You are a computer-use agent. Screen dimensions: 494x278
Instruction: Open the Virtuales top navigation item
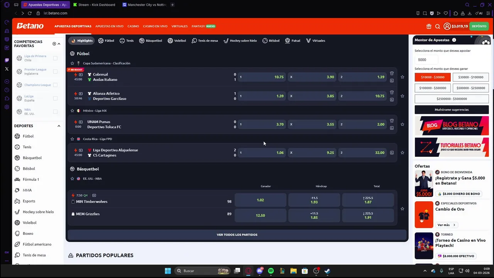click(x=179, y=26)
